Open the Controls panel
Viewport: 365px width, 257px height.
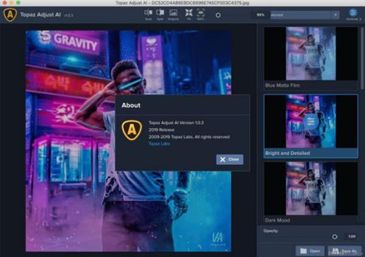point(353,14)
